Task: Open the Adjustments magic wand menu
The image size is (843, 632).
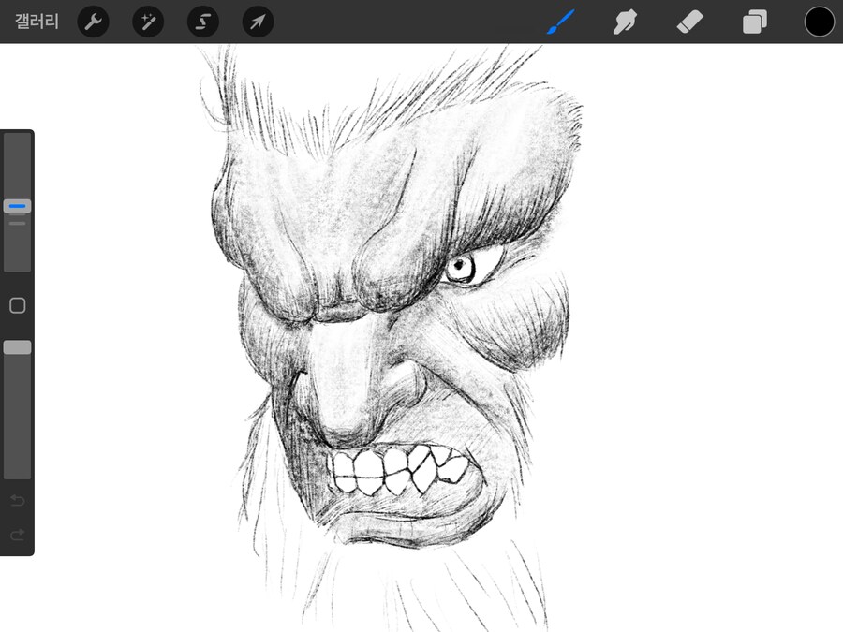Action: (x=148, y=22)
